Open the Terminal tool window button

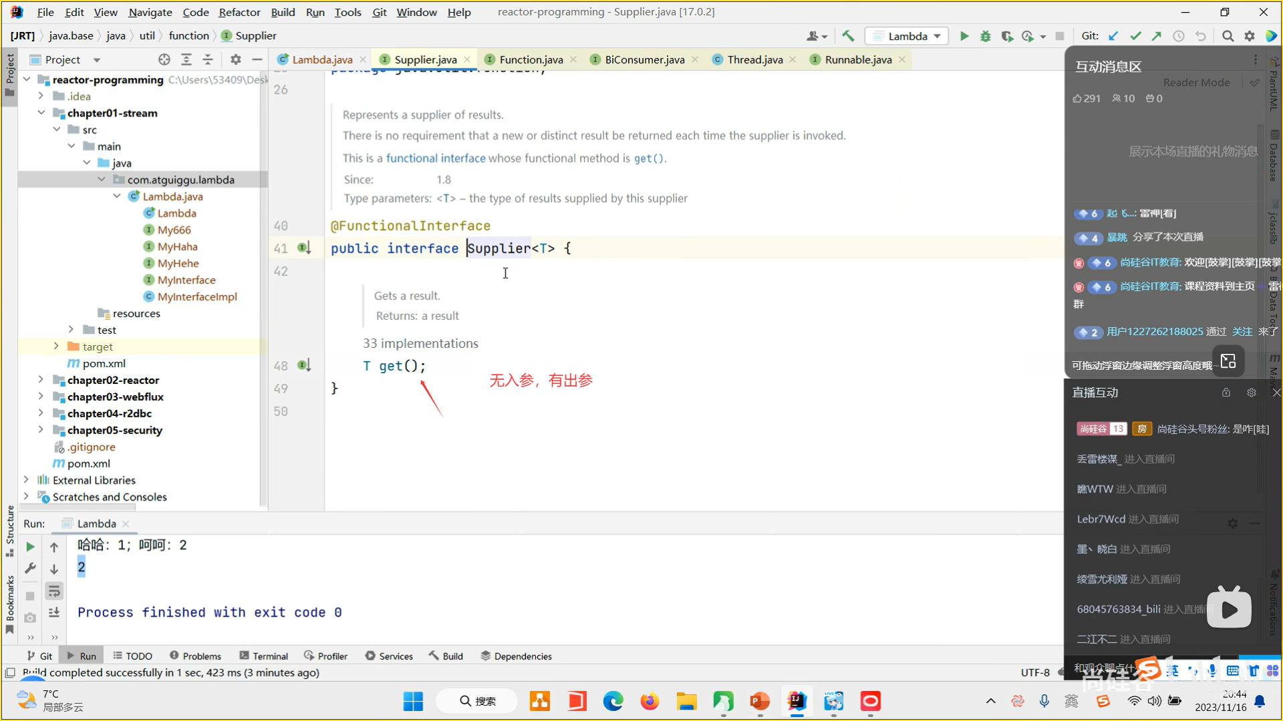(263, 656)
